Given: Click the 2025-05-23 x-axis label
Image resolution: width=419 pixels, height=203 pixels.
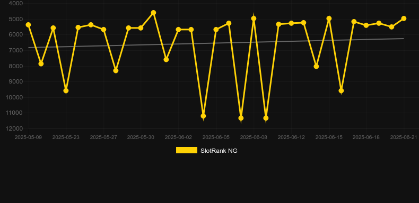Looking at the screenshot, I should point(66,137).
